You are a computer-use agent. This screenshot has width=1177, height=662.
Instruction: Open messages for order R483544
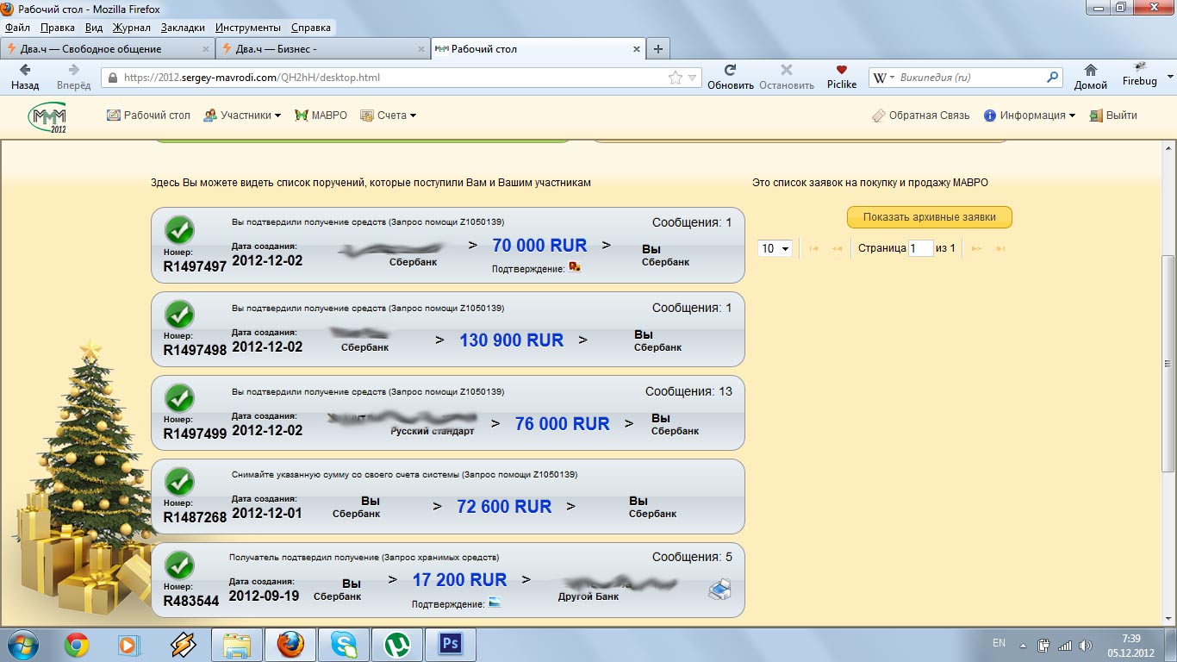(692, 557)
